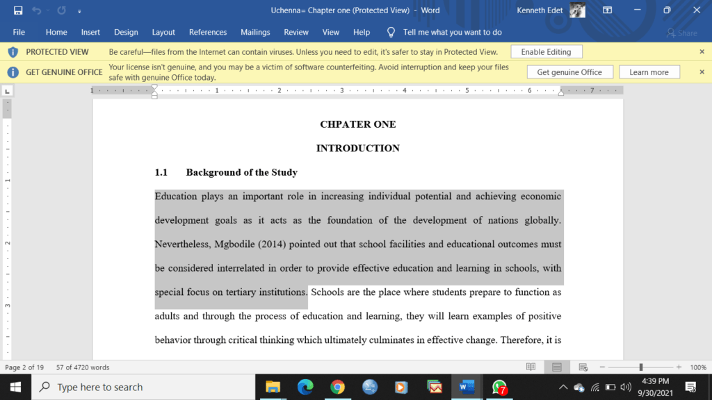Screen dimensions: 712x400
Task: Expand hidden icons in the system tray
Action: [x=563, y=387]
